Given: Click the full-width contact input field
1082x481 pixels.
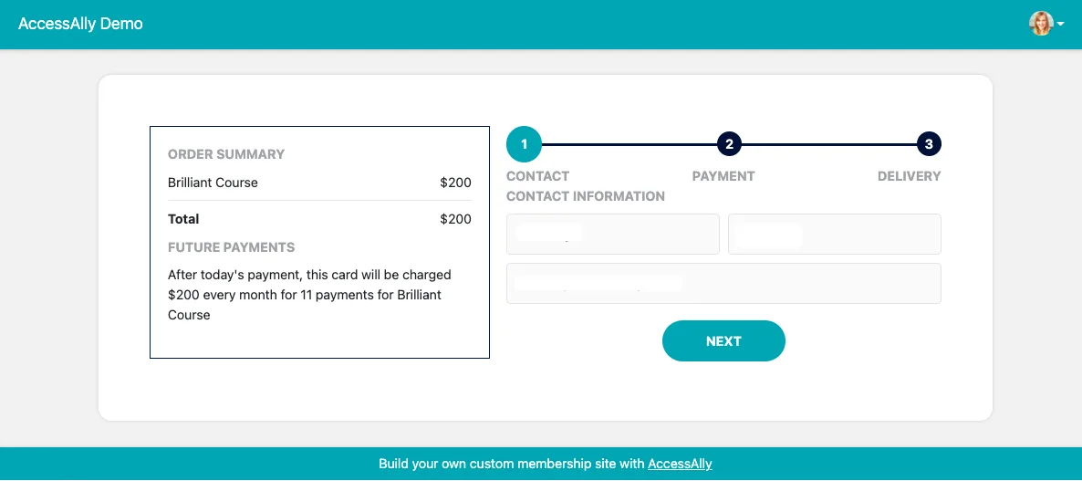Looking at the screenshot, I should (723, 283).
